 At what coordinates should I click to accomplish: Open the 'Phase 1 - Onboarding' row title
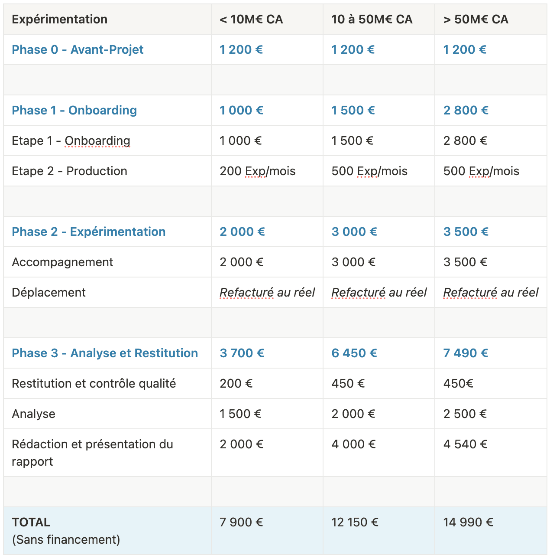coord(74,111)
